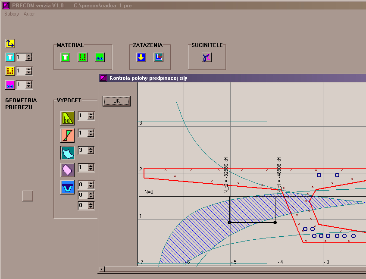Open the coefficients icon in SUCINITELE
Image resolution: width=366 pixels, height=279 pixels.
(207, 57)
